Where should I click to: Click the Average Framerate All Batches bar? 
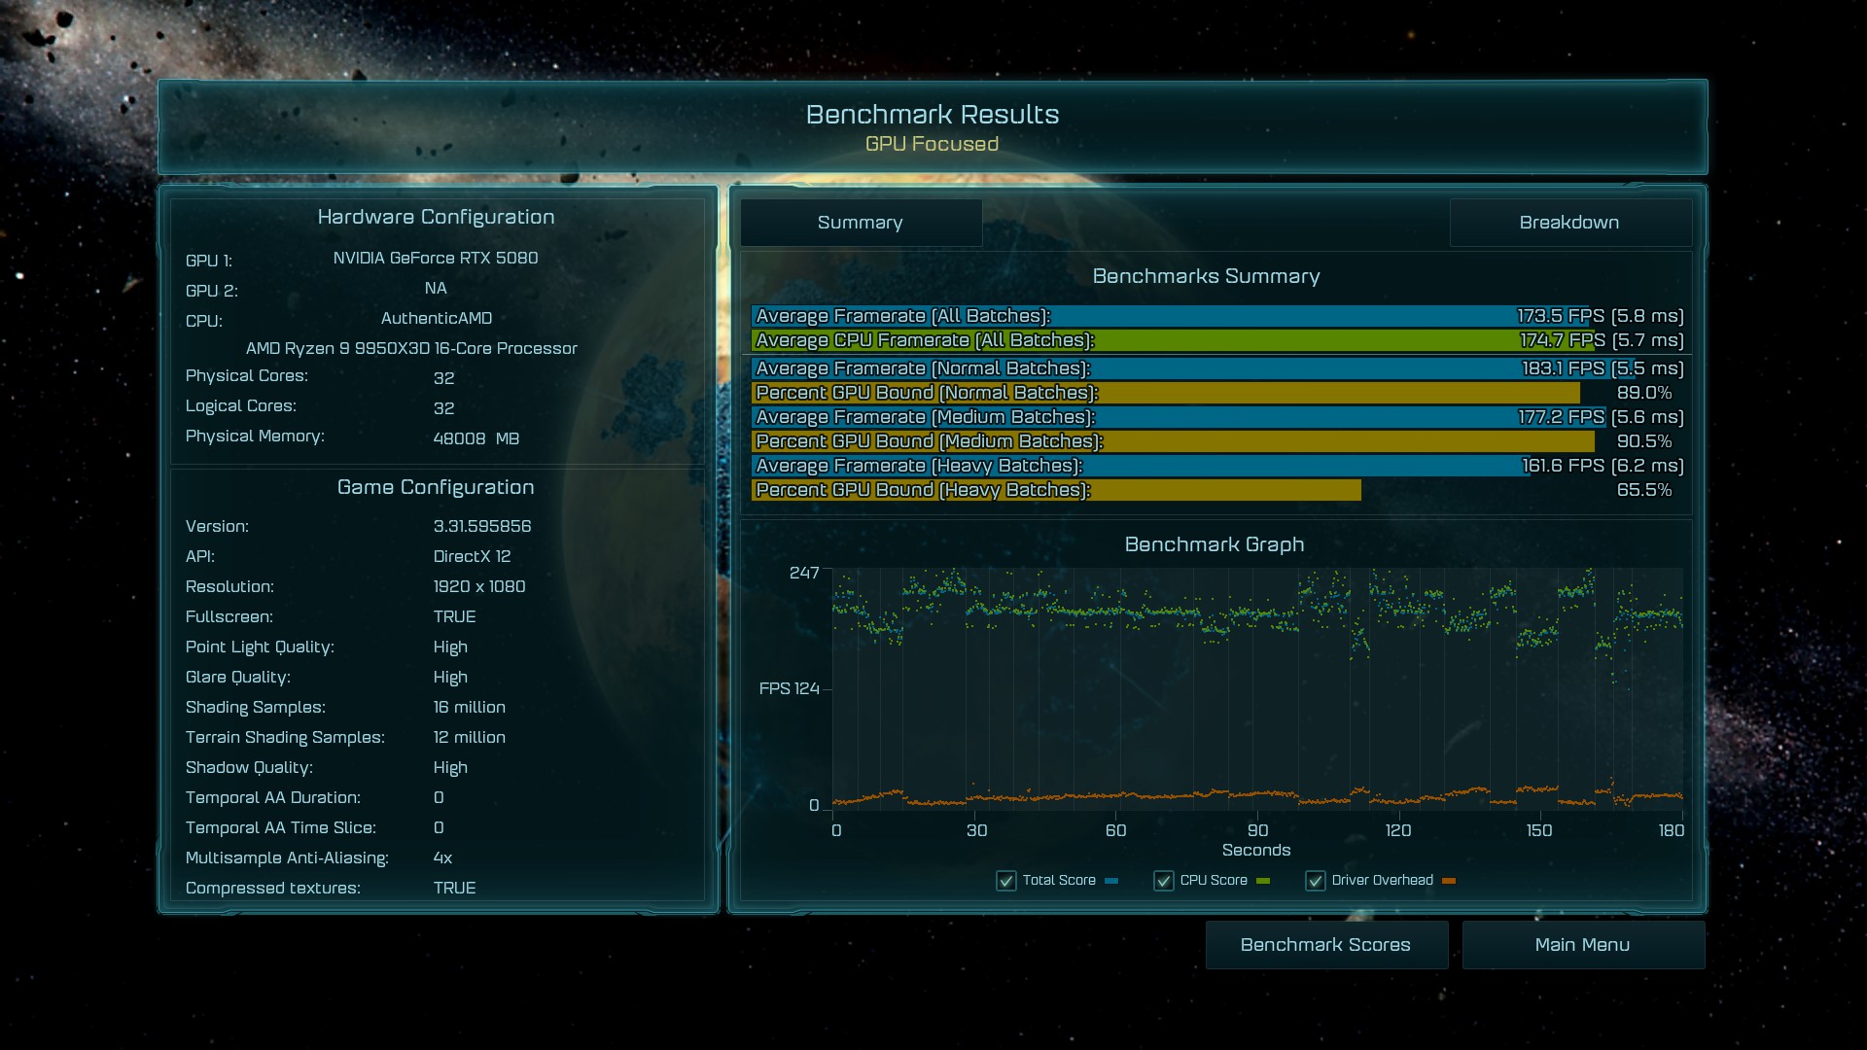tap(1167, 316)
